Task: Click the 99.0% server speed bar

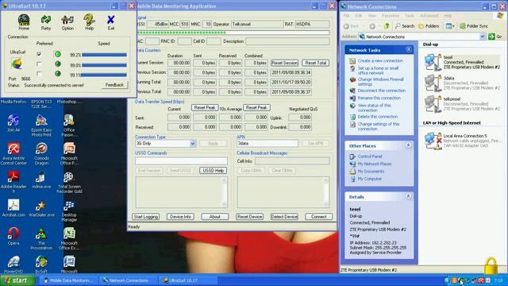Action: click(x=104, y=65)
